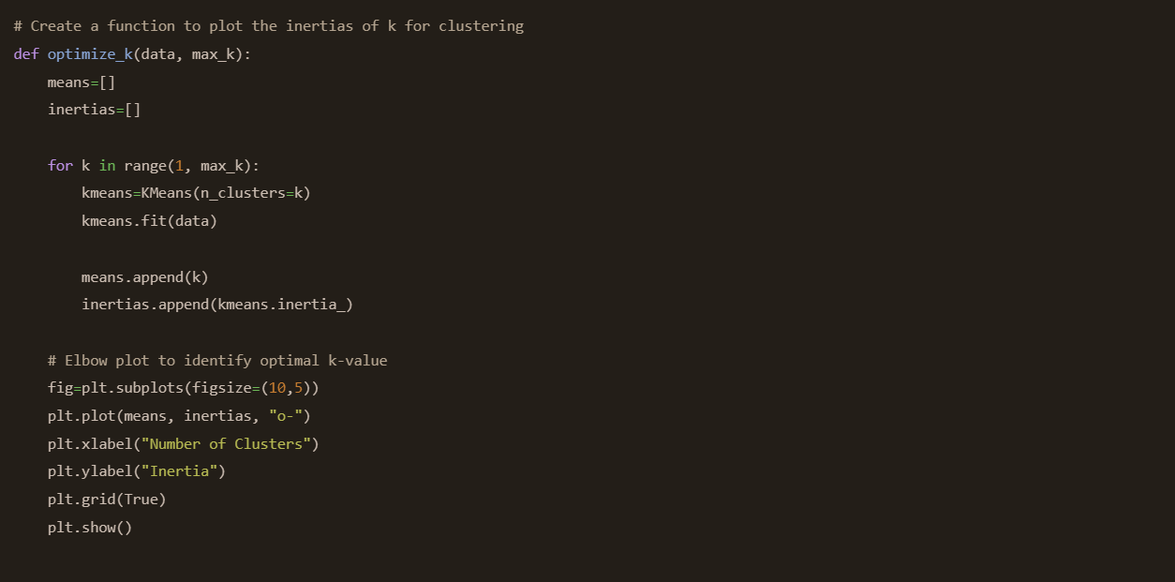Screen dimensions: 1175x582
Task: Click the Elbow plot comment line
Action: tap(217, 361)
